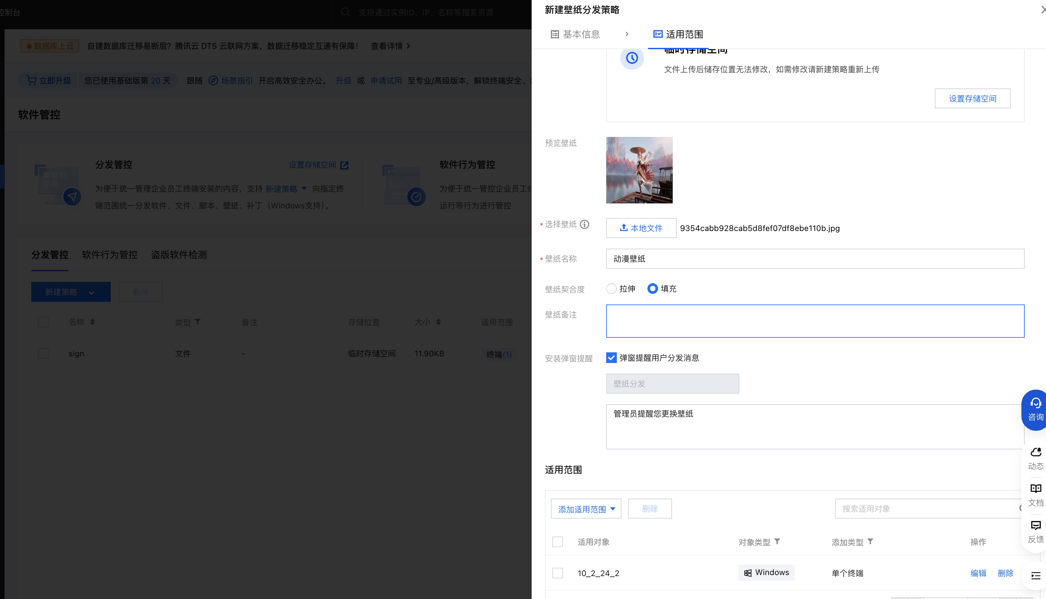
Task: Click the 壁纸名称 input field
Action: 815,259
